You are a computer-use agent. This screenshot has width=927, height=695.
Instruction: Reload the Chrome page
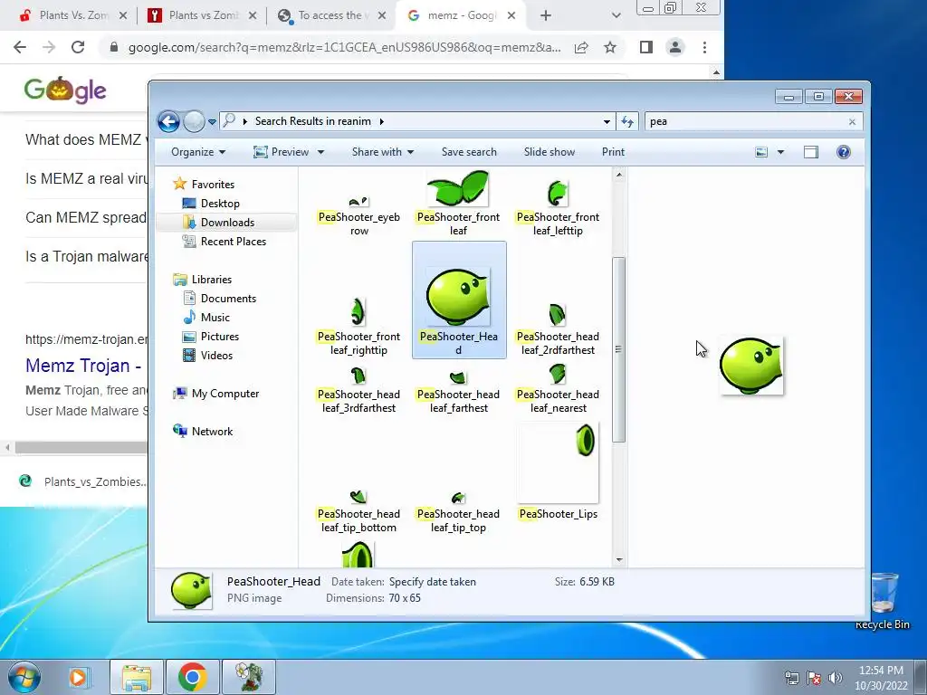[x=78, y=47]
